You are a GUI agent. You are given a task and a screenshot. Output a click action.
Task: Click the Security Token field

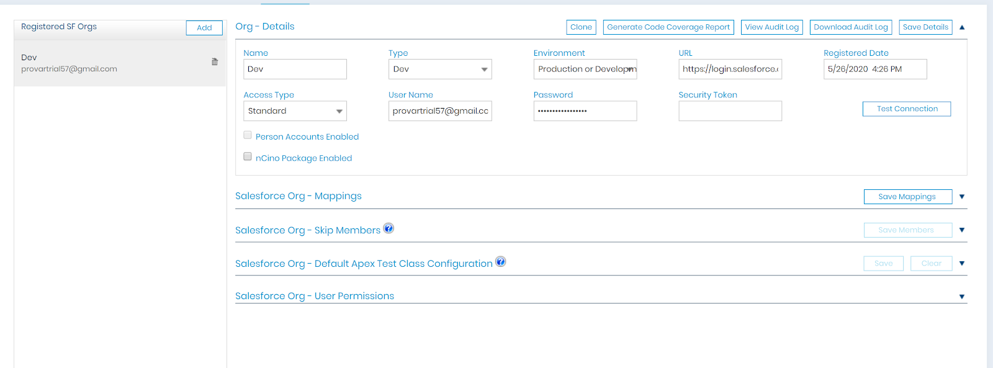click(730, 111)
